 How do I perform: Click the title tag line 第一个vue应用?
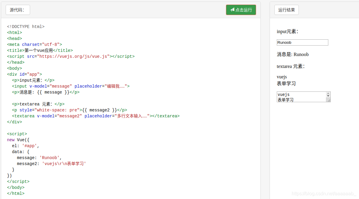pos(40,50)
